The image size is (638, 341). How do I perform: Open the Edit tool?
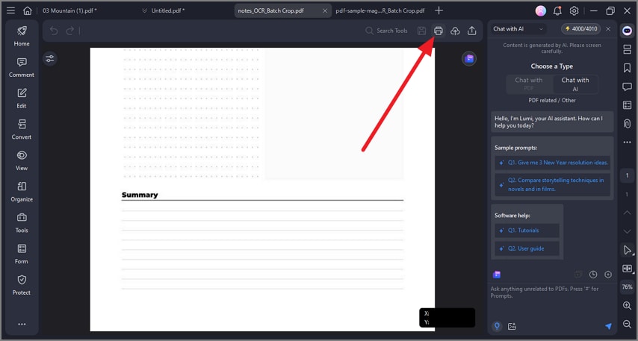pos(22,98)
